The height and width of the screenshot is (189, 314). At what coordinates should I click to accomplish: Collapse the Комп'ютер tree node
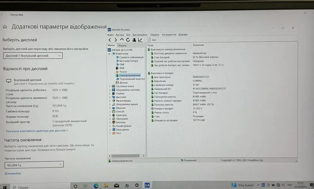(x=110, y=54)
